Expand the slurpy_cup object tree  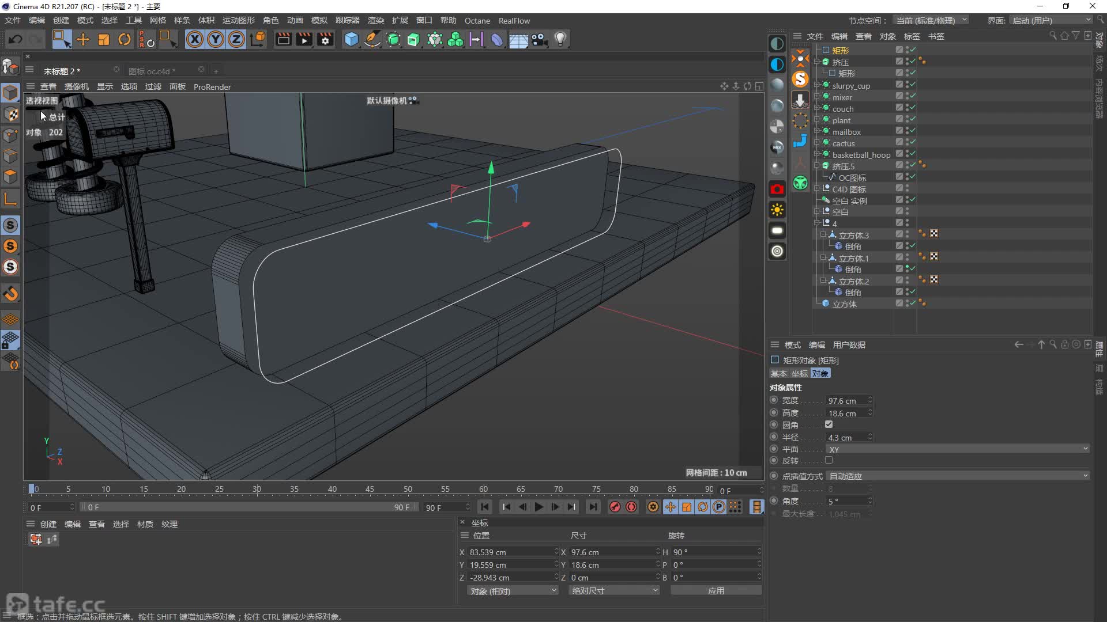pyautogui.click(x=817, y=85)
